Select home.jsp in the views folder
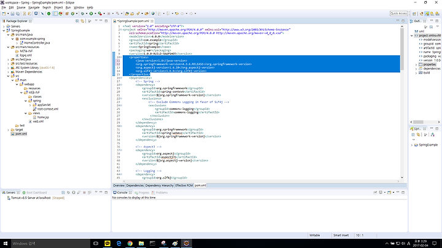Viewport: 442px width, 248px height. pos(41,117)
